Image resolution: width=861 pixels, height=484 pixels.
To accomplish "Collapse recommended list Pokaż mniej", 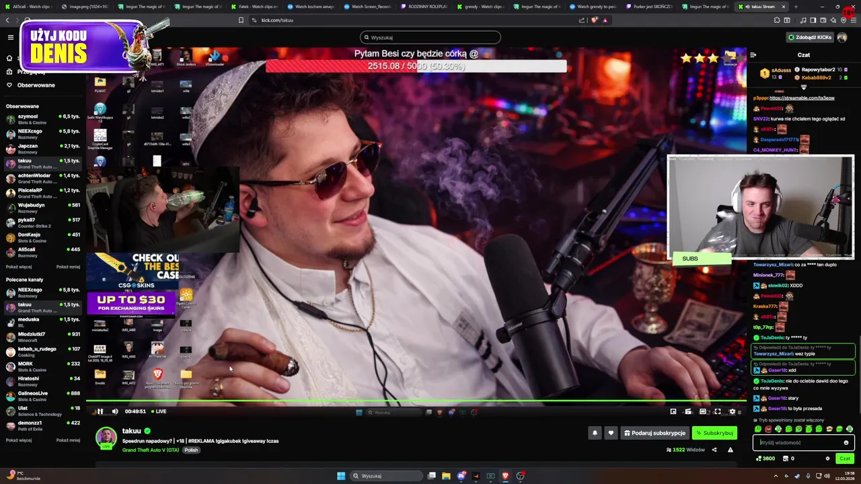I will (68, 440).
